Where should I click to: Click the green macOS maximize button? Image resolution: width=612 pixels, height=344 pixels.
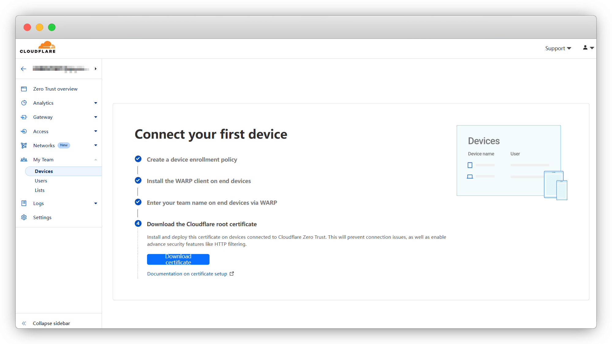52,27
